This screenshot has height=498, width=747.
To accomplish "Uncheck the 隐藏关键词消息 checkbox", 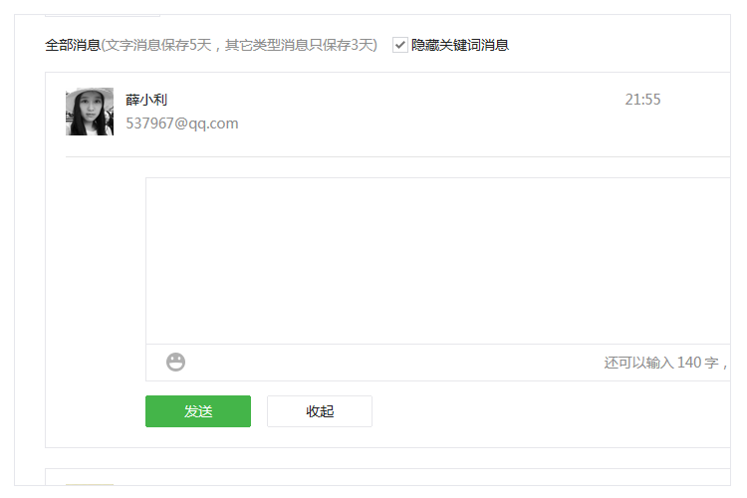I will [x=400, y=45].
